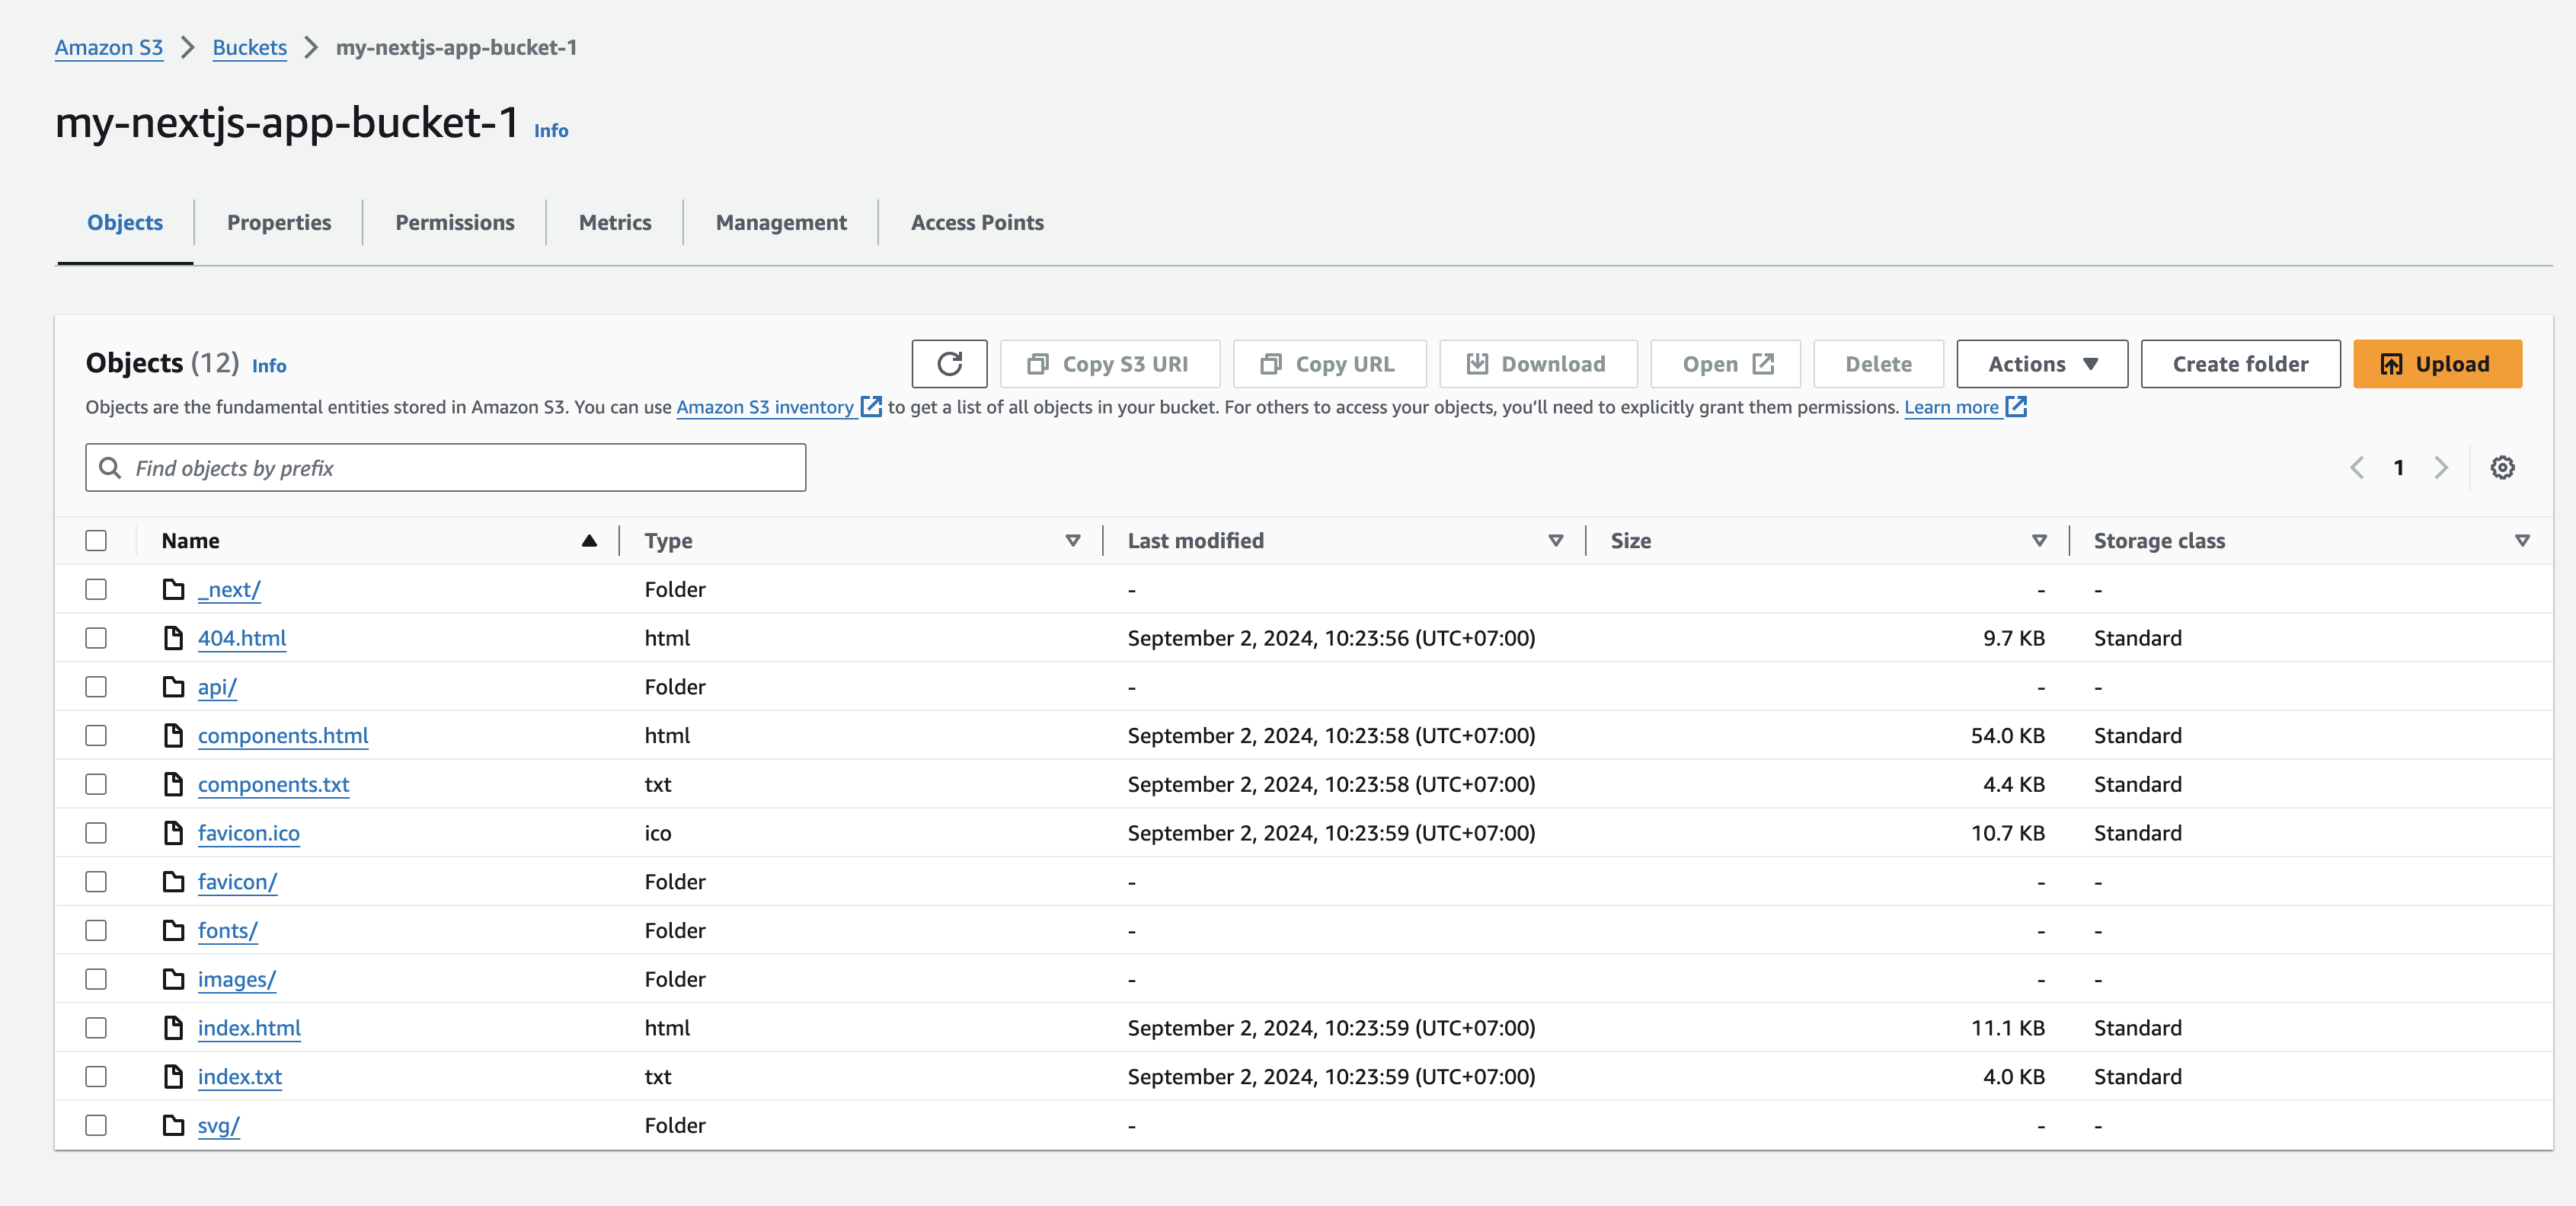2576x1206 pixels.
Task: Click the fonts/ folder icon
Action: 174,930
